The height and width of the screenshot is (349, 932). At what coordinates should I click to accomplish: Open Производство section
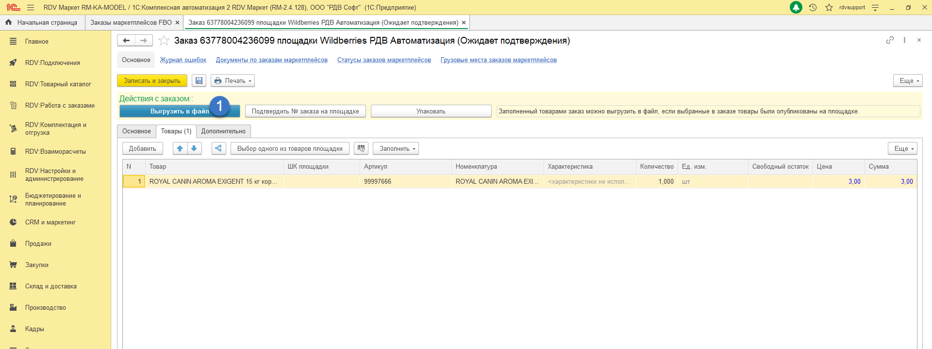(46, 308)
